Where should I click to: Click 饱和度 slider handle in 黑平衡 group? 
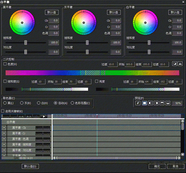click(26, 42)
